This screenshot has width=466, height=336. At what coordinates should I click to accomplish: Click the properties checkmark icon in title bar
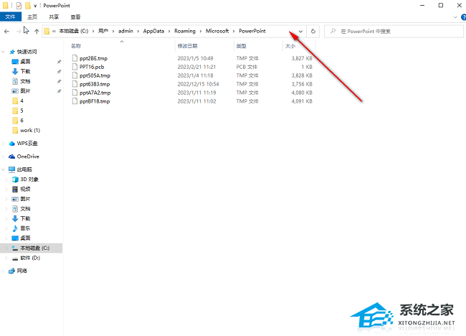click(x=19, y=6)
